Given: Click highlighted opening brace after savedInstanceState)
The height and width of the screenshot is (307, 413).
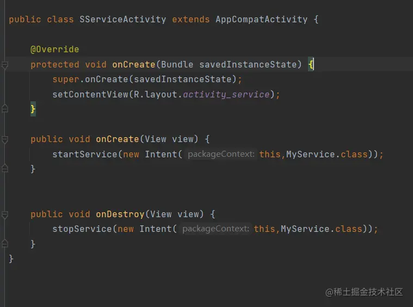Looking at the screenshot, I should click(x=311, y=64).
